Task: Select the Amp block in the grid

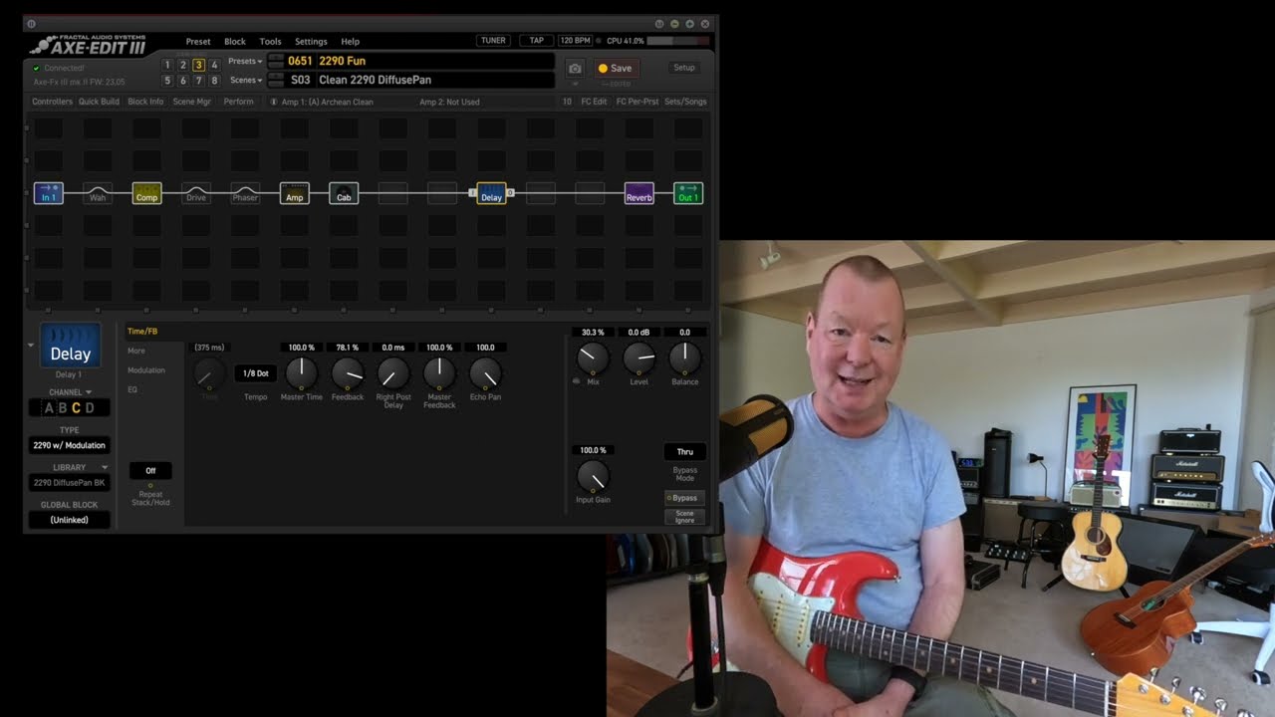Action: click(295, 193)
